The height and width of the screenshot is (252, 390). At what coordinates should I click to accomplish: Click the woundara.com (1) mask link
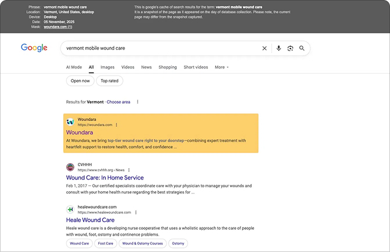click(x=58, y=27)
